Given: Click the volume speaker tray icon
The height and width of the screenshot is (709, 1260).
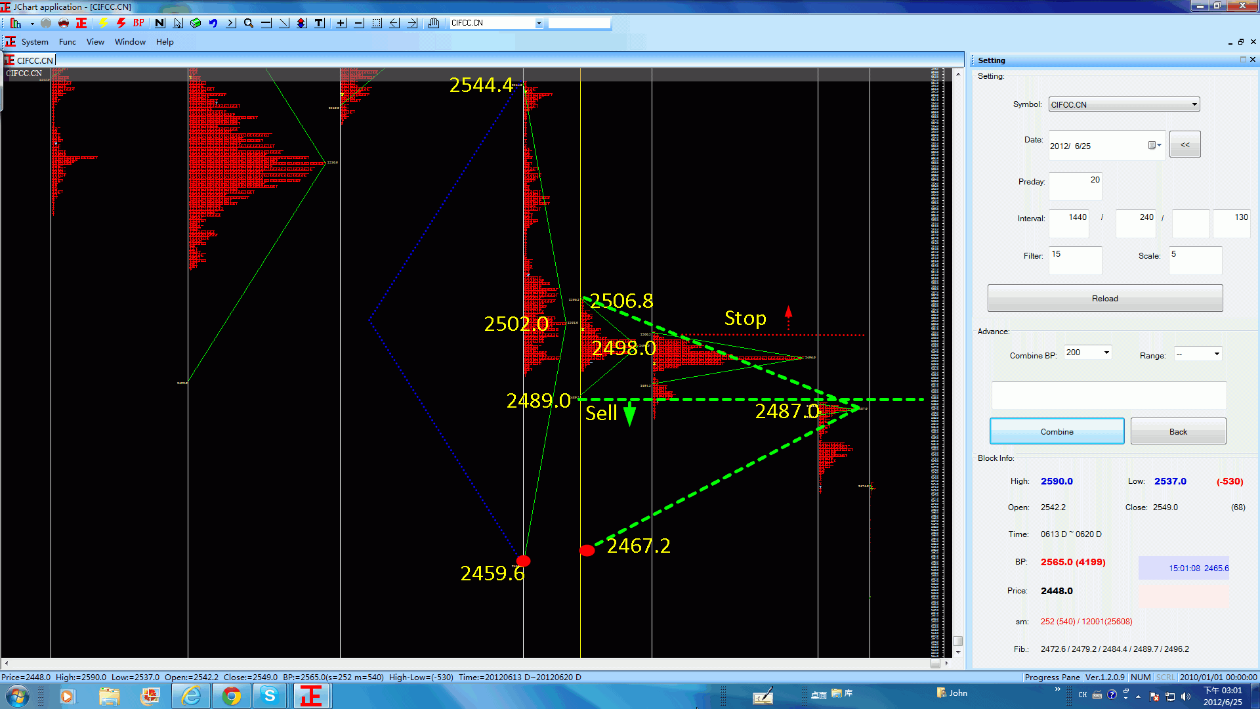Looking at the screenshot, I should (x=1185, y=696).
